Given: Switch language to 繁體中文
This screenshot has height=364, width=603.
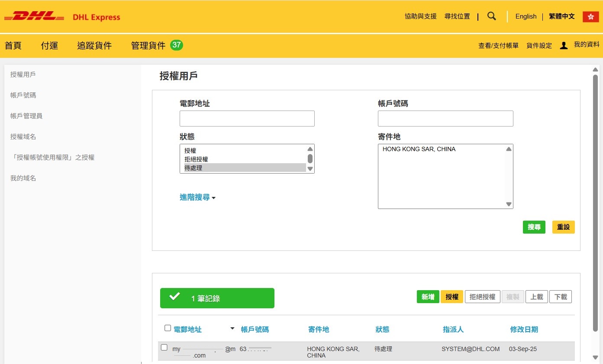Looking at the screenshot, I should (562, 16).
